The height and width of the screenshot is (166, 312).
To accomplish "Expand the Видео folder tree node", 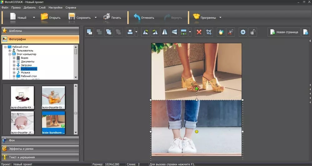I will [x=14, y=58].
